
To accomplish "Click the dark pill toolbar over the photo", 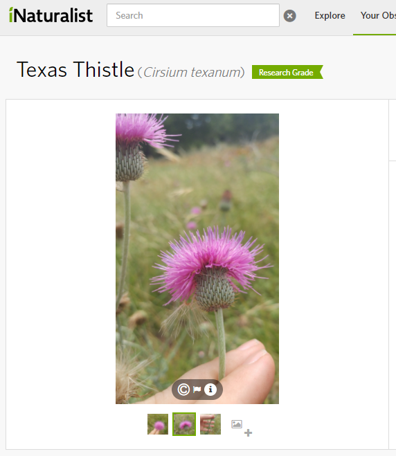I will 197,390.
